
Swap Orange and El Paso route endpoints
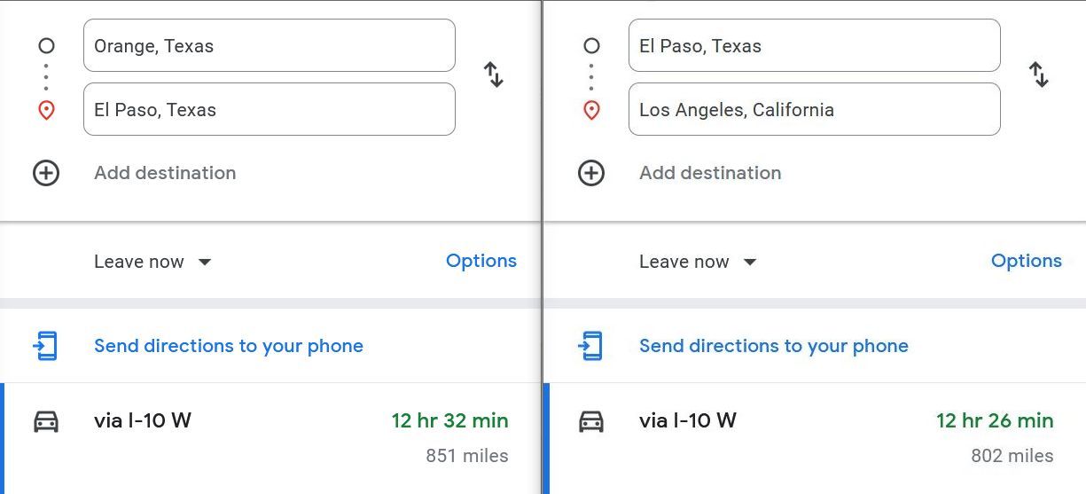(x=494, y=74)
